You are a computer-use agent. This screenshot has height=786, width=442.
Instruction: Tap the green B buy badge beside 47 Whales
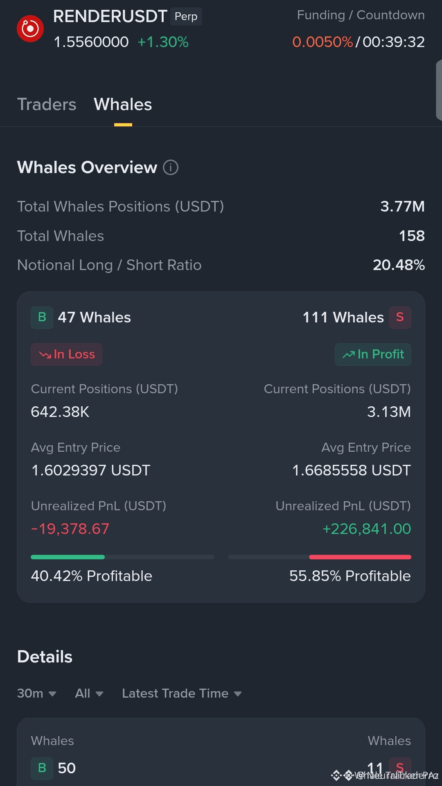click(x=42, y=318)
